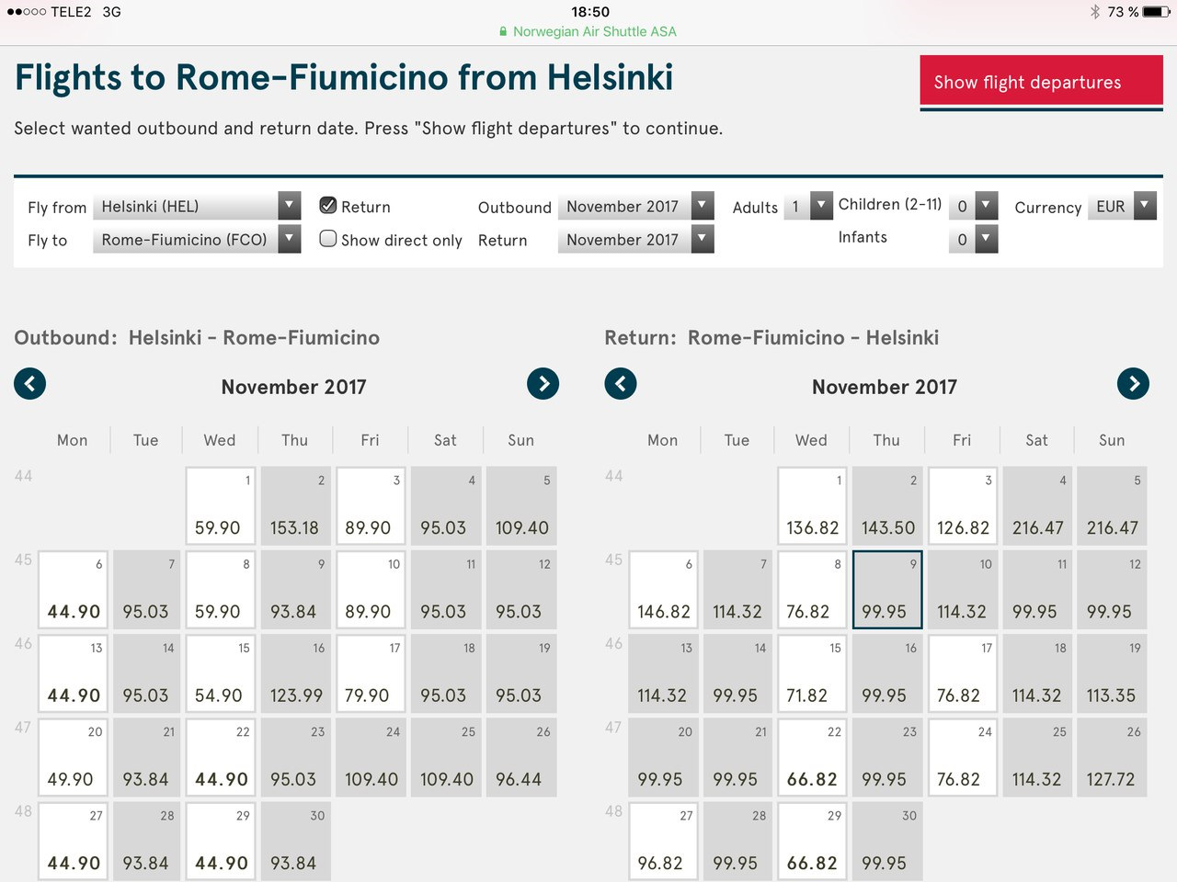
Task: Select return 2 November at 143.50
Action: [886, 505]
